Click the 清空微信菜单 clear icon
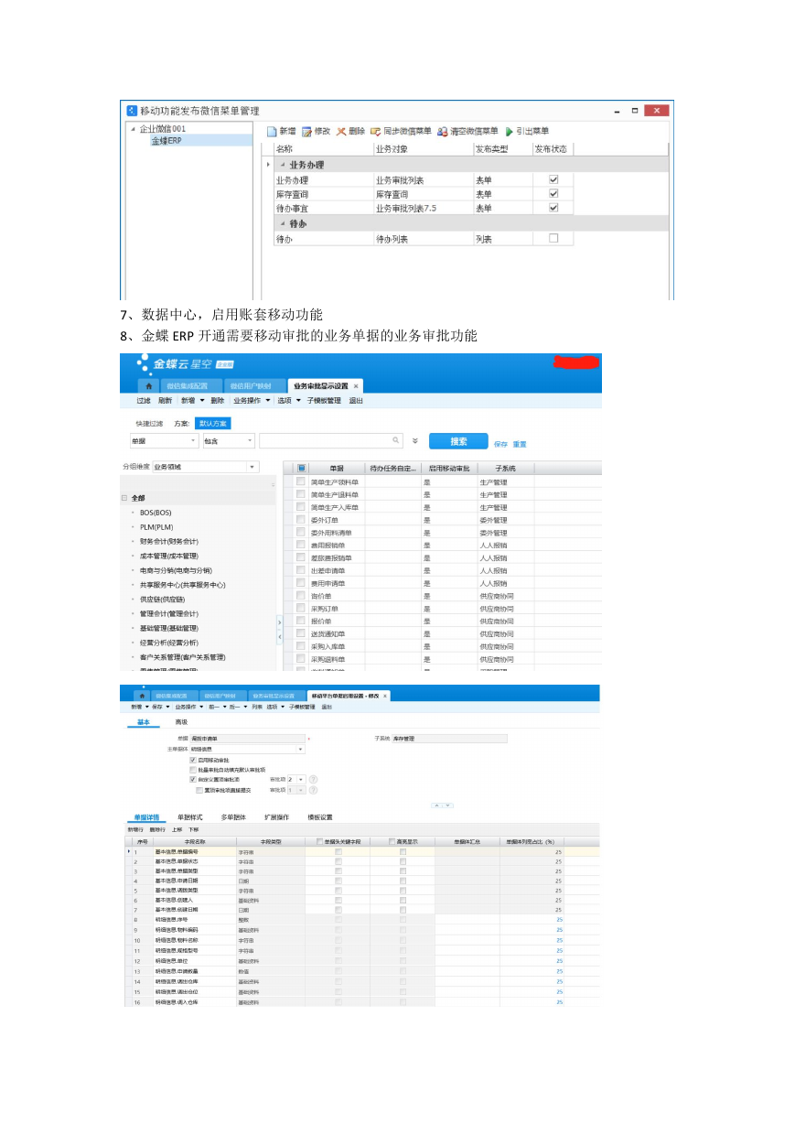The height and width of the screenshot is (1124, 795). 443,132
